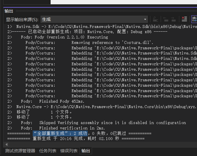The height and width of the screenshot is (156, 197).
Task: Click the Find Message in Code icon
Action: (x=156, y=19)
